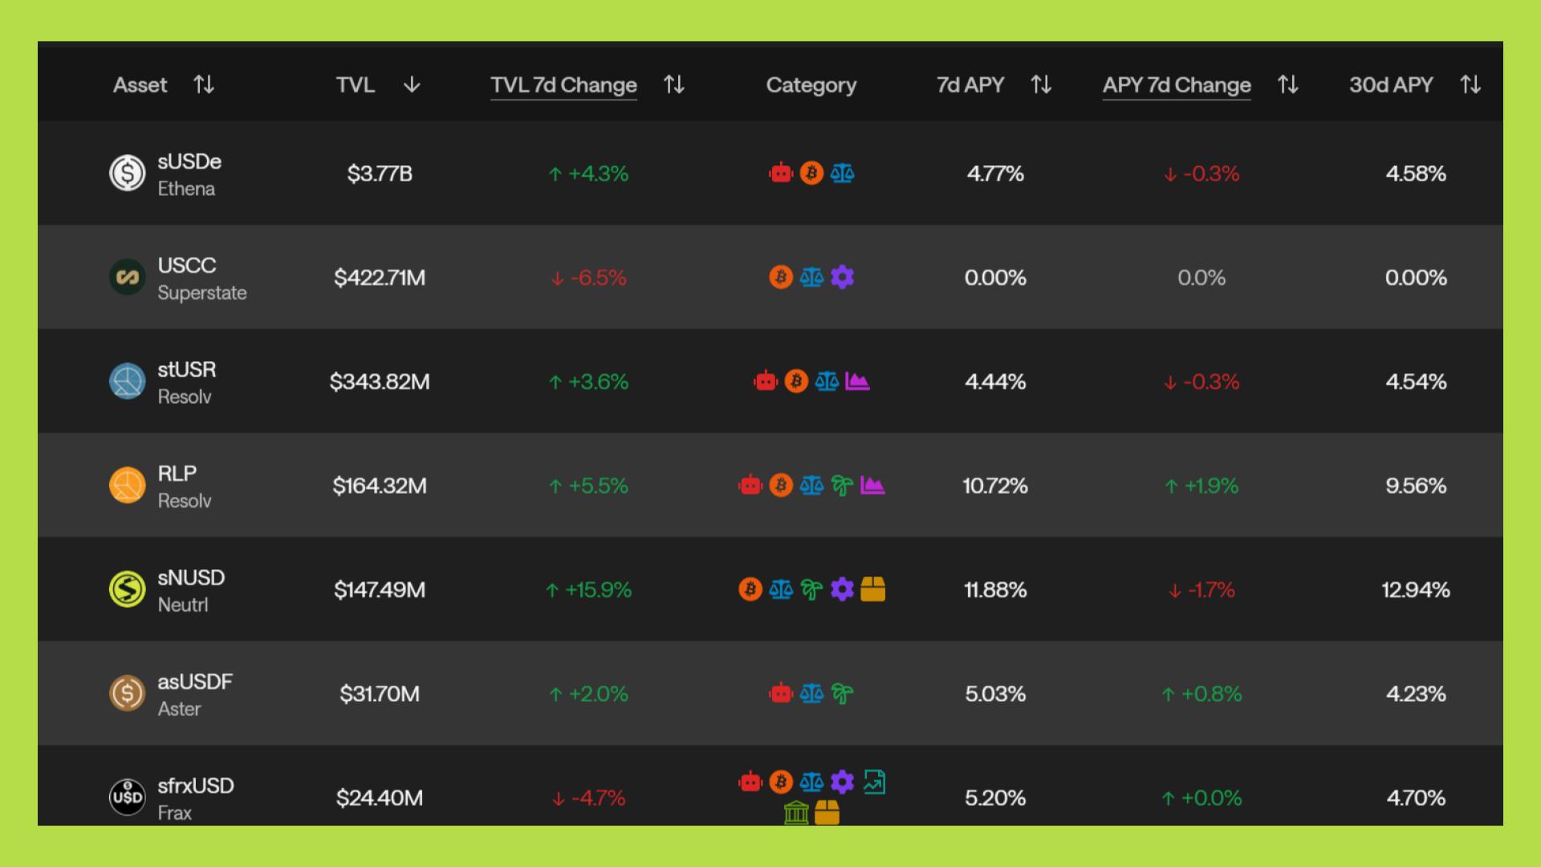This screenshot has width=1541, height=867.
Task: Click the orange RLP Resolv logo
Action: 127,486
